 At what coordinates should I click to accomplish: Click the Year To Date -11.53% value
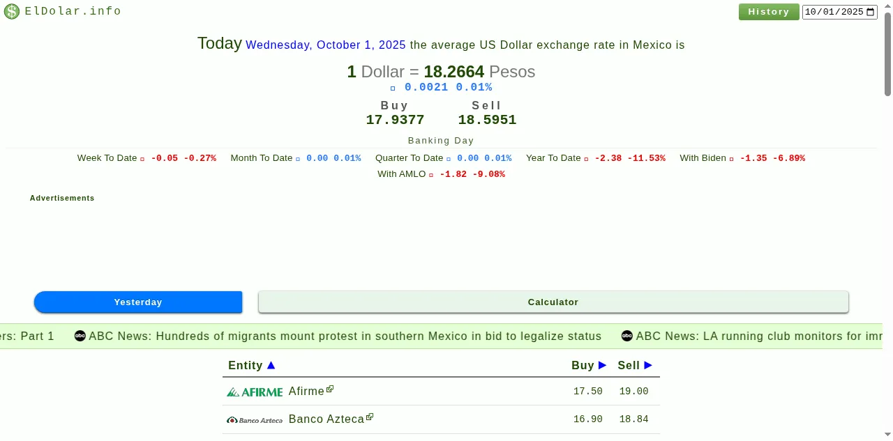point(646,158)
